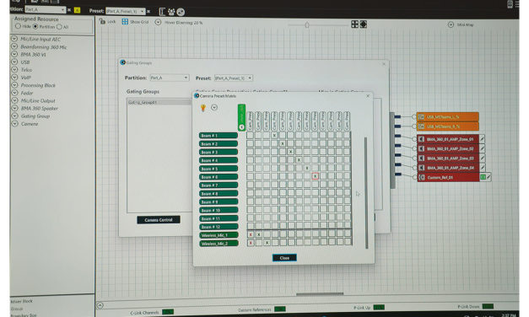529x317 pixels.
Task: Click the hamburger menu icon at top right
Action: (517, 4)
